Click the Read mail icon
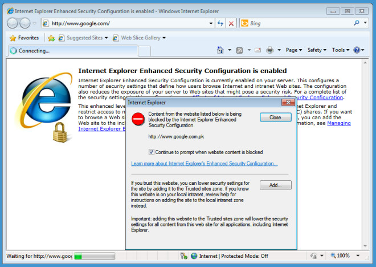Screen dimensions: 376x267 (x=258, y=50)
